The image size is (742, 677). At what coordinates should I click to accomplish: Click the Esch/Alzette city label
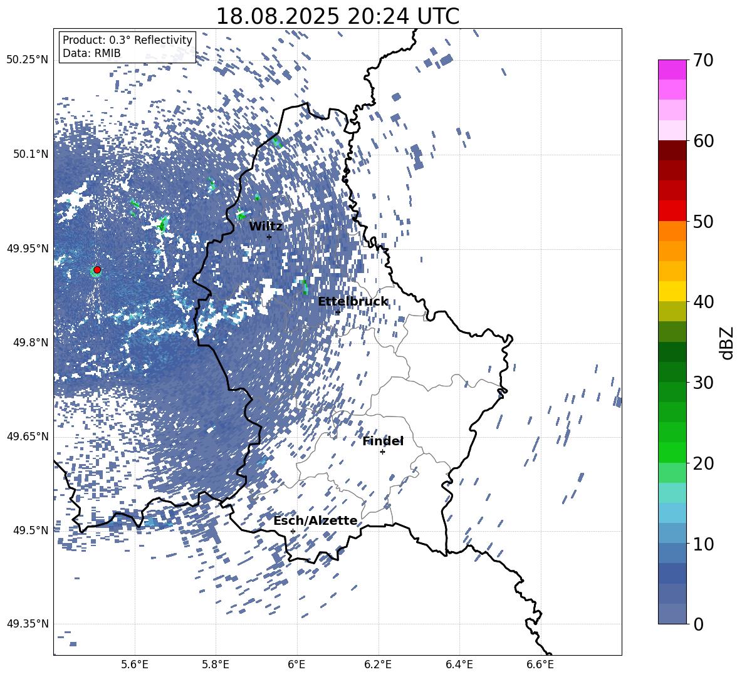(315, 521)
